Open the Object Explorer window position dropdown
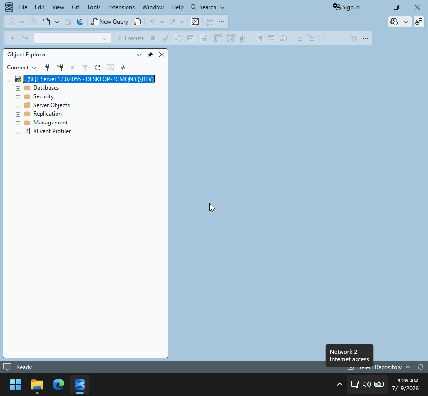 [x=139, y=55]
